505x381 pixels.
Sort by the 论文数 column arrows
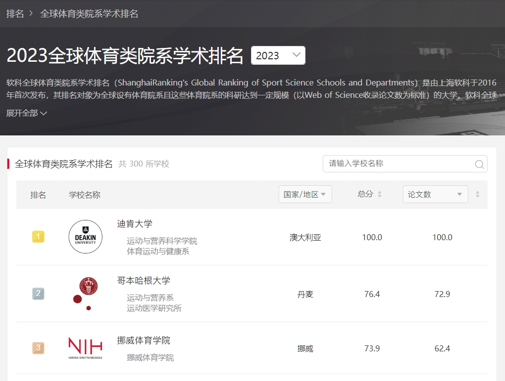477,195
